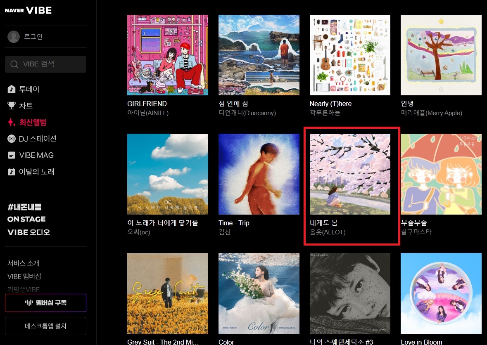Click artist name 아이닐(AINILL)

click(x=148, y=113)
